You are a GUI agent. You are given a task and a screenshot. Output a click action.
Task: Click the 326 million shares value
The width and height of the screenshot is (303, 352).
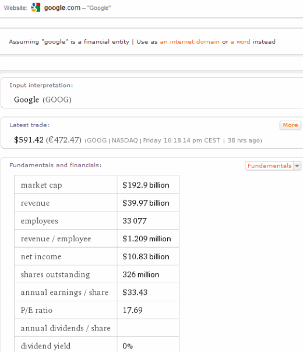141,274
